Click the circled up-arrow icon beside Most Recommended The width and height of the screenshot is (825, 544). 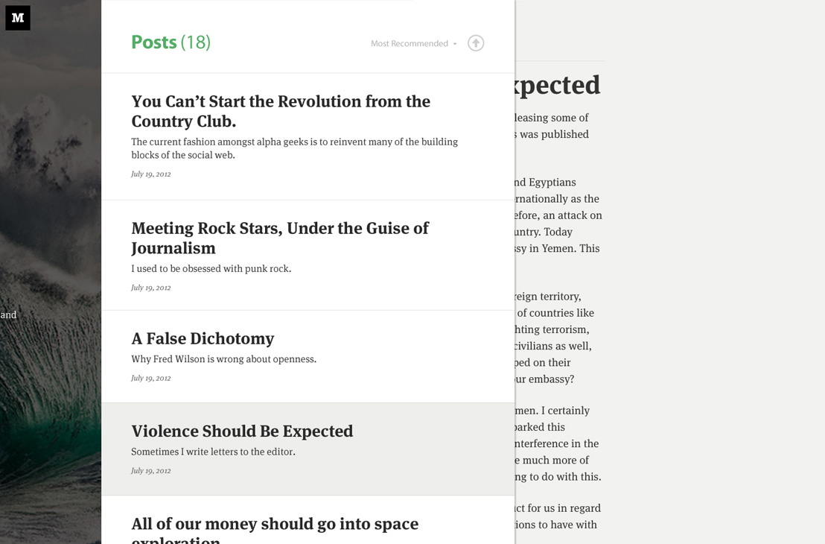click(476, 43)
